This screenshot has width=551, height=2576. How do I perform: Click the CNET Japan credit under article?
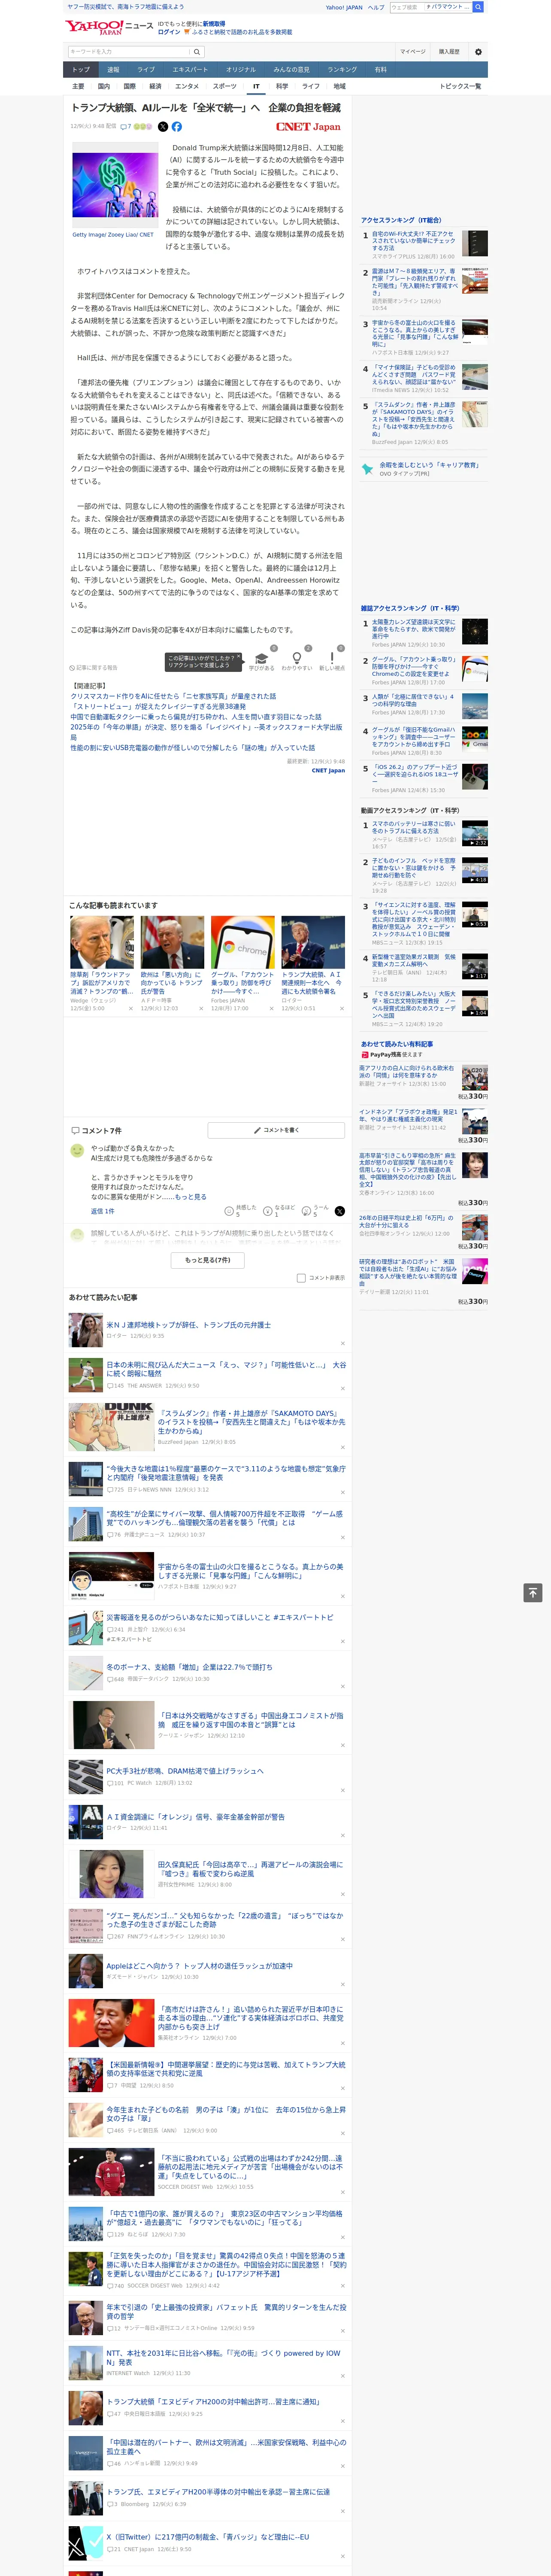(x=328, y=771)
